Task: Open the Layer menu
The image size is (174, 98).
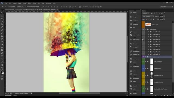Action: (x=20, y=3)
